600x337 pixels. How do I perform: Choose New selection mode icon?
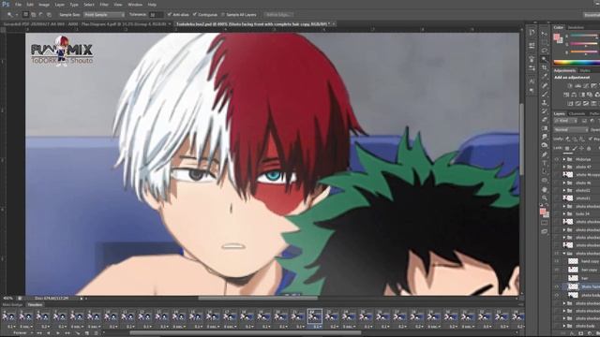click(x=25, y=15)
